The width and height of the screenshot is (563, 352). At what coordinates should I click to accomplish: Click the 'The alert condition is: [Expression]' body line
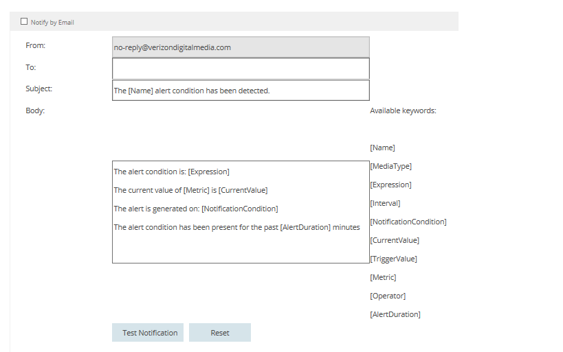(x=171, y=172)
